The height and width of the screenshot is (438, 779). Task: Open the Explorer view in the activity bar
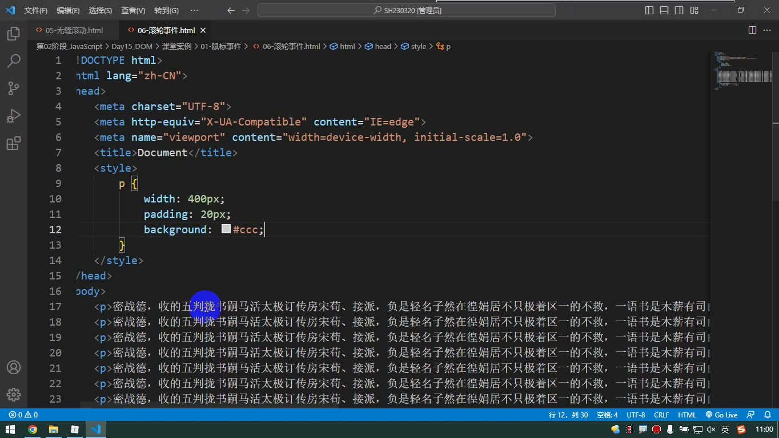coord(14,34)
